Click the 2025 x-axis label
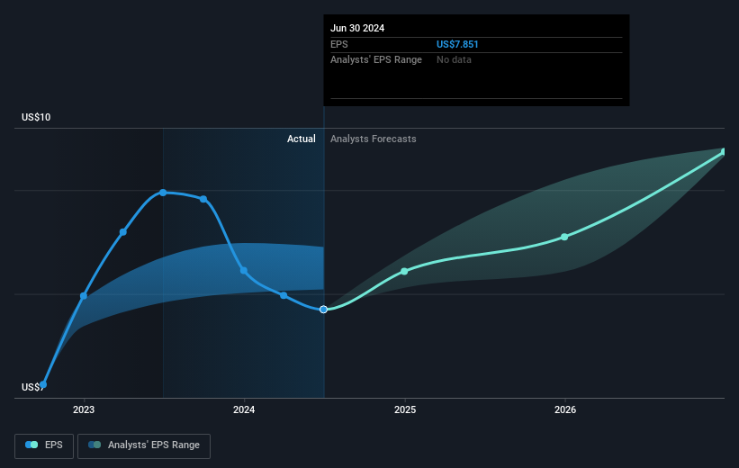 (x=405, y=410)
